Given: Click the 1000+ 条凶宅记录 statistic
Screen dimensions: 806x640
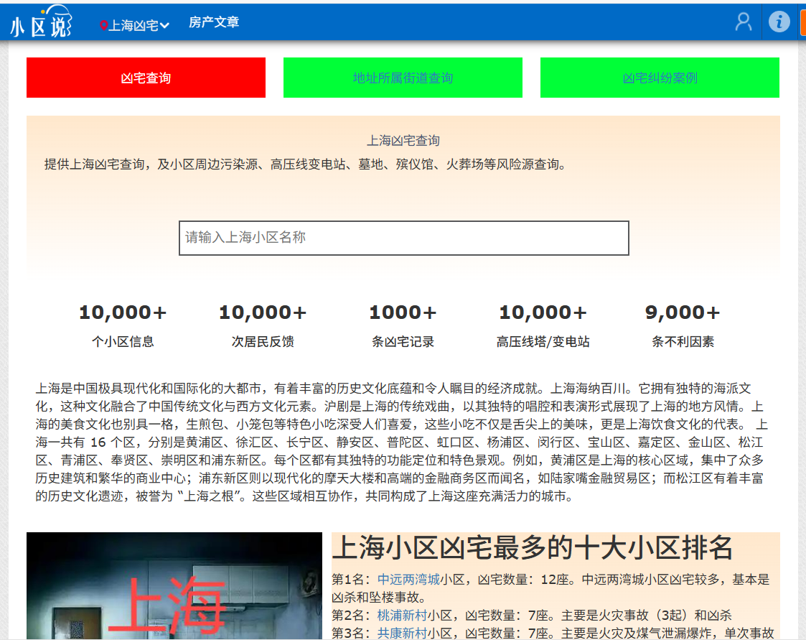Looking at the screenshot, I should [x=403, y=325].
